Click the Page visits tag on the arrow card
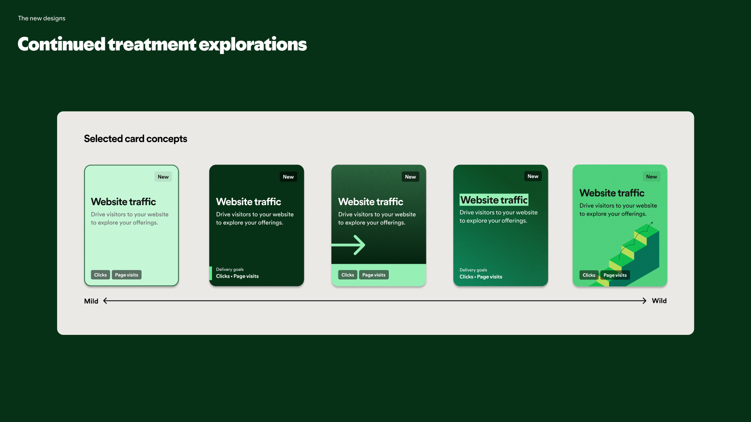751x422 pixels. 374,275
